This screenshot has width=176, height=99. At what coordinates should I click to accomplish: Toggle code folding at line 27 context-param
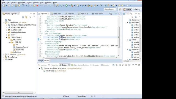coord(42,54)
